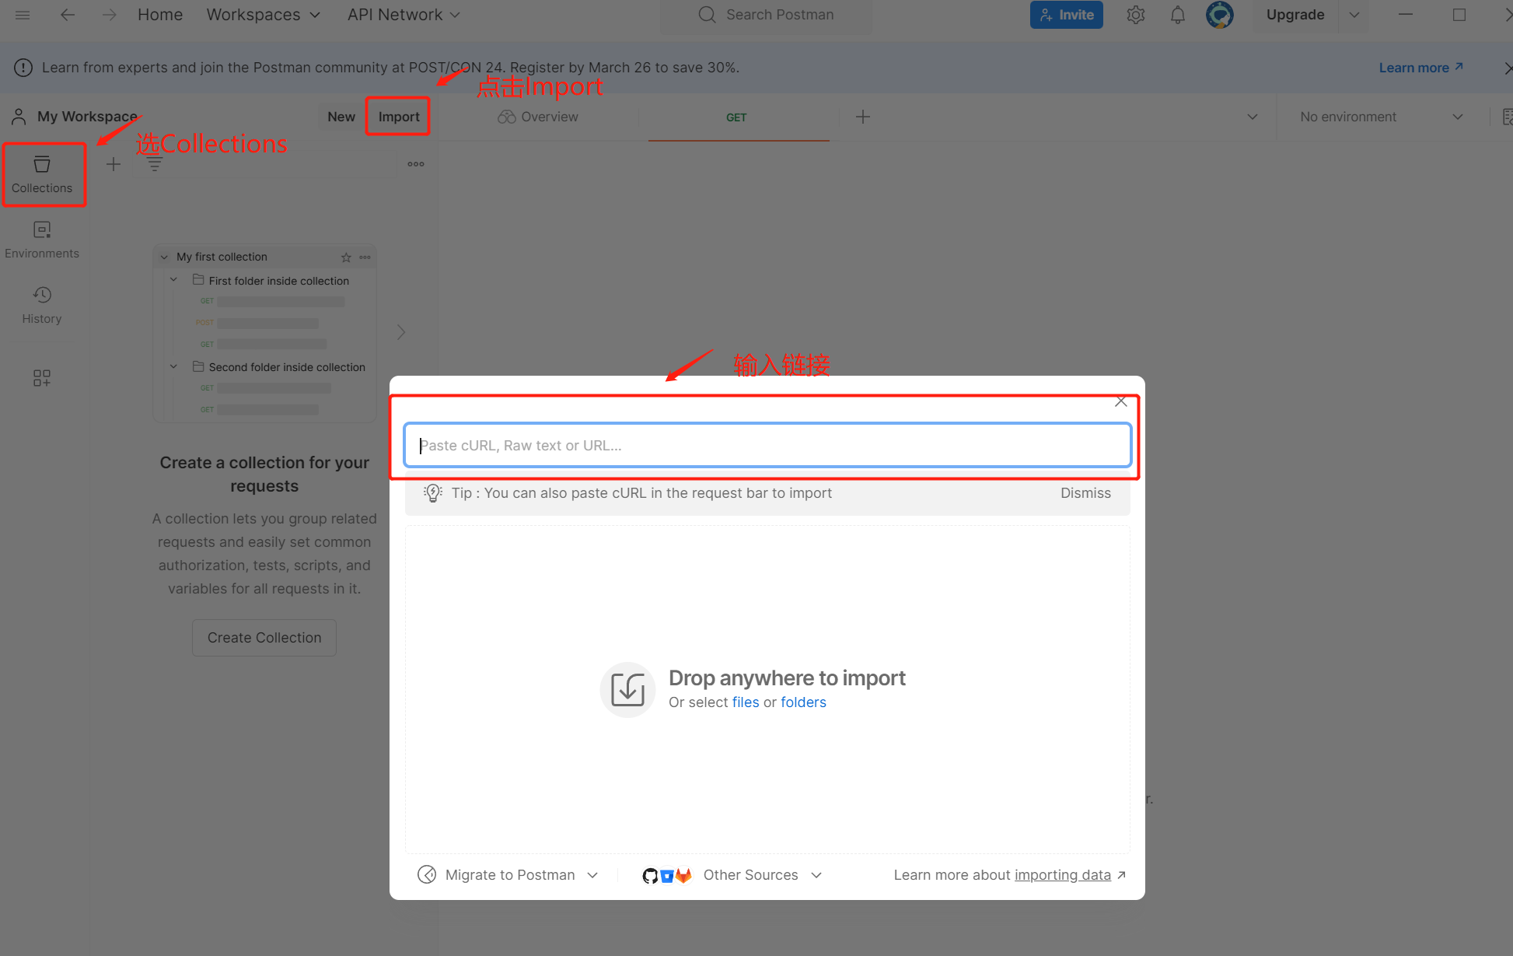The height and width of the screenshot is (956, 1513).
Task: Add a new request tab with plus
Action: [863, 117]
